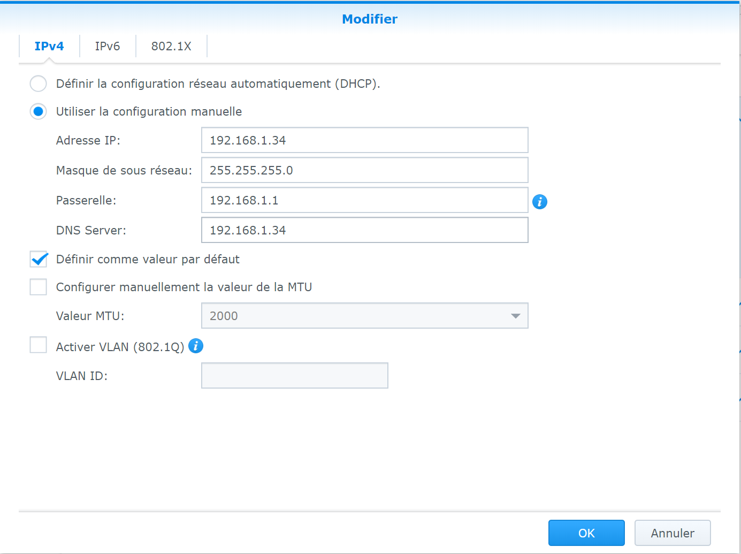The height and width of the screenshot is (554, 741).
Task: Click the VLAN ID input field
Action: 295,376
